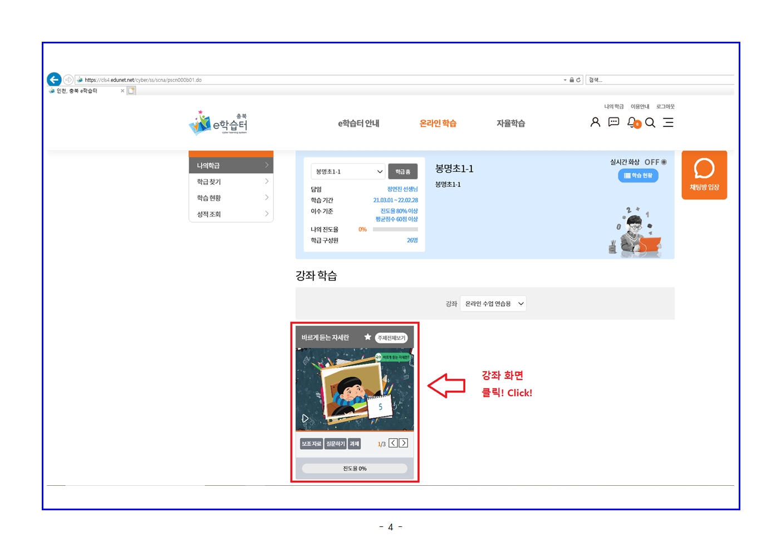Click the 주제전체보기 button
This screenshot has width=781, height=552.
point(392,338)
